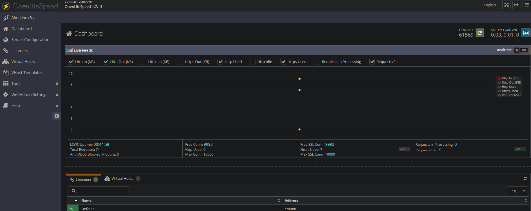Click the Requests/Sec trend badge showing 9
The width and height of the screenshot is (531, 211).
pos(520,149)
